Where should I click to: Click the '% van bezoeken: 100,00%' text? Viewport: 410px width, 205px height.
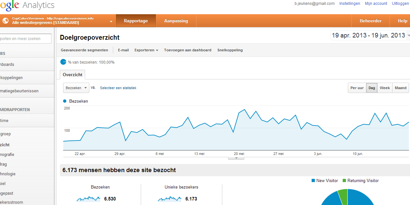(91, 62)
